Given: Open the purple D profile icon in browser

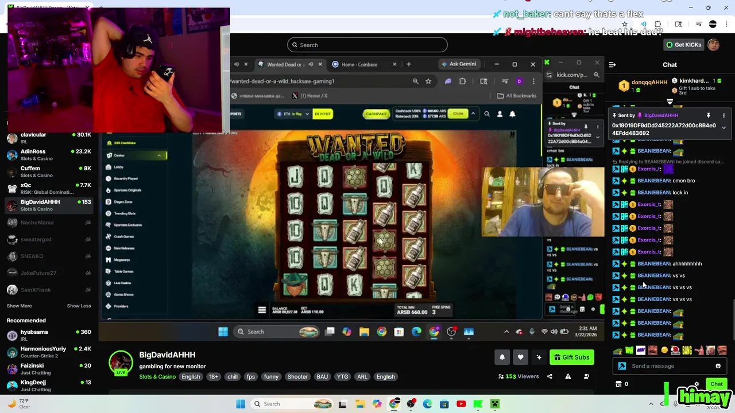Looking at the screenshot, I should (x=519, y=81).
